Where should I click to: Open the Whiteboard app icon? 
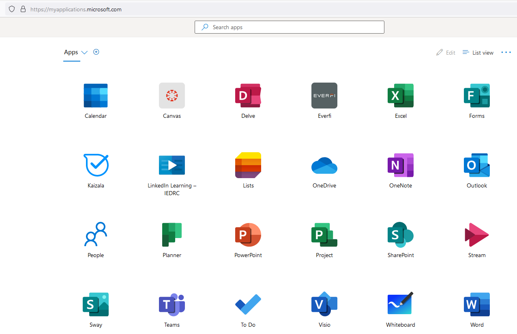401,304
